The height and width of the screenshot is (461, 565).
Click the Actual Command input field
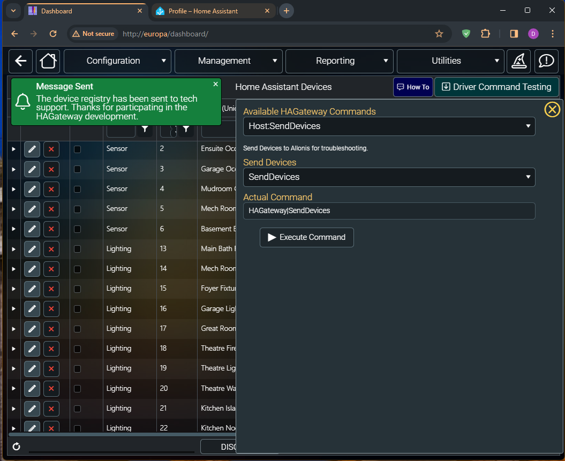[x=389, y=211]
